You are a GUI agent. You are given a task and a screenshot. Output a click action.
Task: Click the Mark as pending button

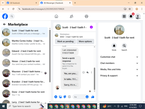point(65,41)
